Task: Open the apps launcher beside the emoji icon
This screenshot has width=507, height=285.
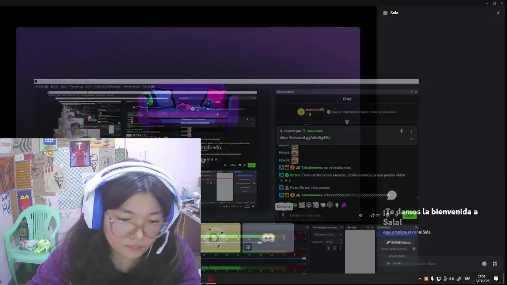Action: (495, 264)
